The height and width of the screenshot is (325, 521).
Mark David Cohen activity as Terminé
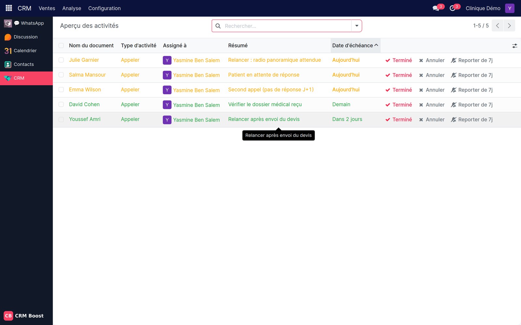coord(399,105)
